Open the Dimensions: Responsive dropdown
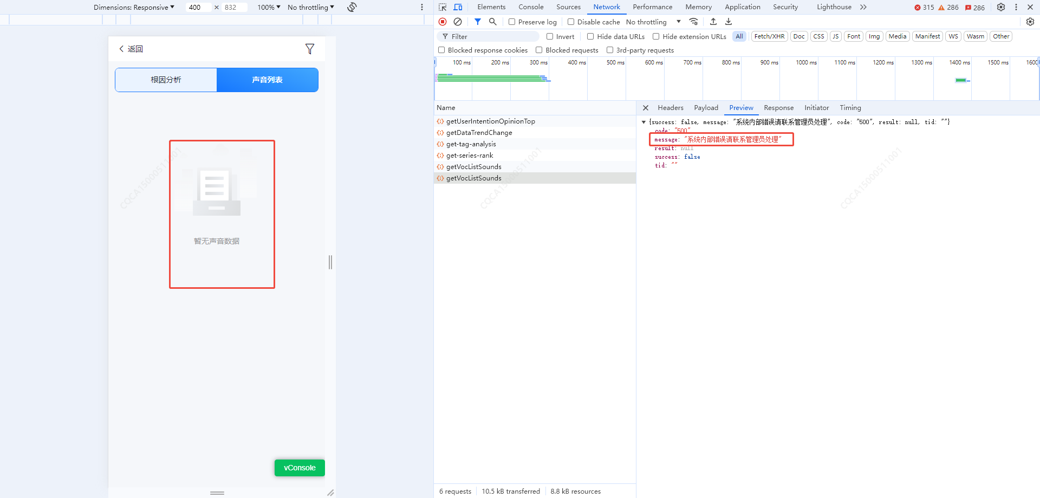The image size is (1040, 498). point(134,7)
